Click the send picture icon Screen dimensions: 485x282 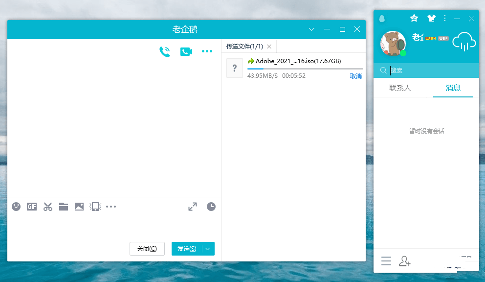(79, 207)
